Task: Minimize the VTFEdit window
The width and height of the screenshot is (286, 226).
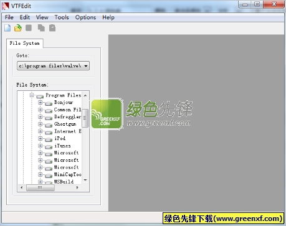Action: point(245,4)
